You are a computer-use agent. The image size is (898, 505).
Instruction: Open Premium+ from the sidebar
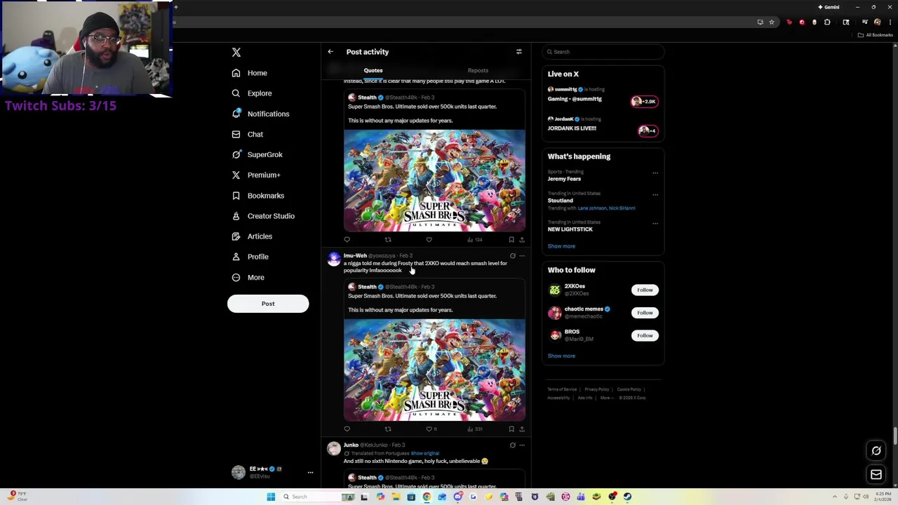[256, 175]
